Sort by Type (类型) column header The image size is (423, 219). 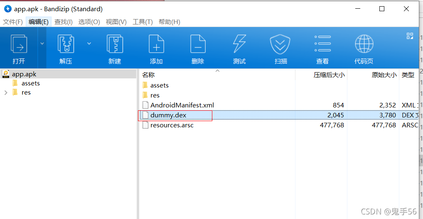pos(409,75)
